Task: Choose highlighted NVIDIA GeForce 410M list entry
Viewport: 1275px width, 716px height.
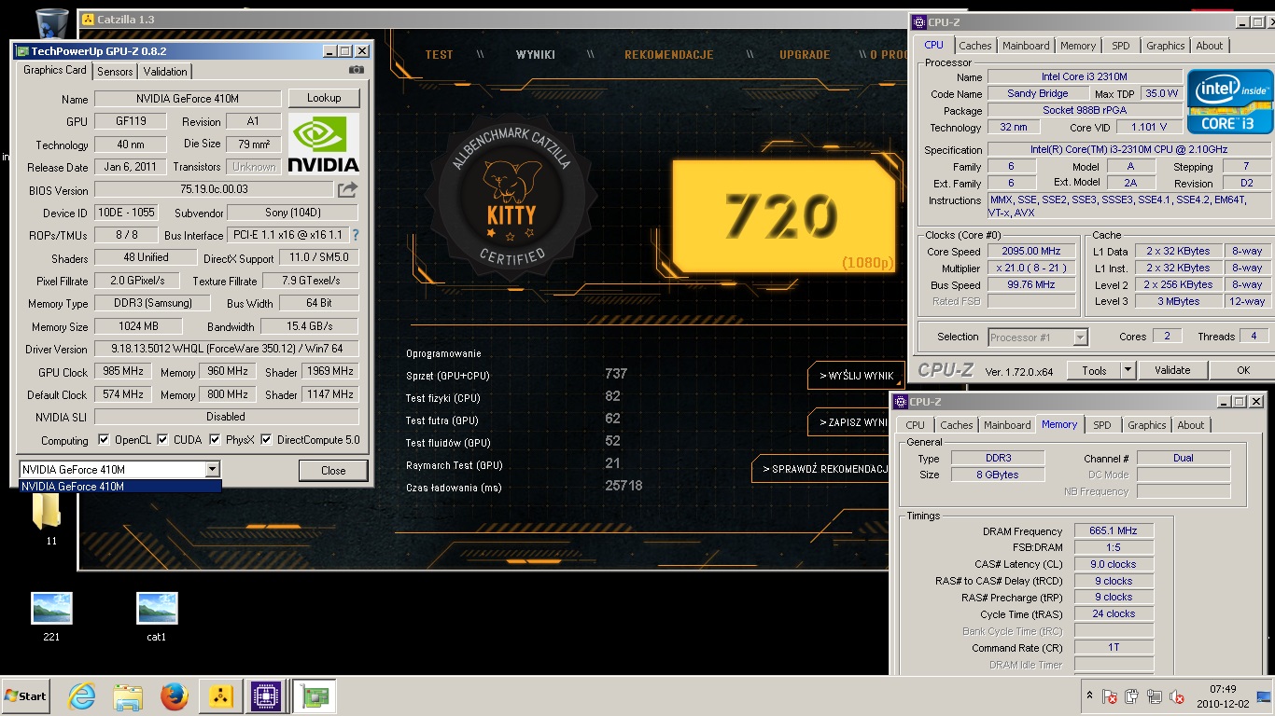Action: (120, 486)
